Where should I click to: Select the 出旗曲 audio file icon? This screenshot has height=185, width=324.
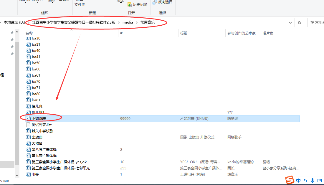click(28, 137)
